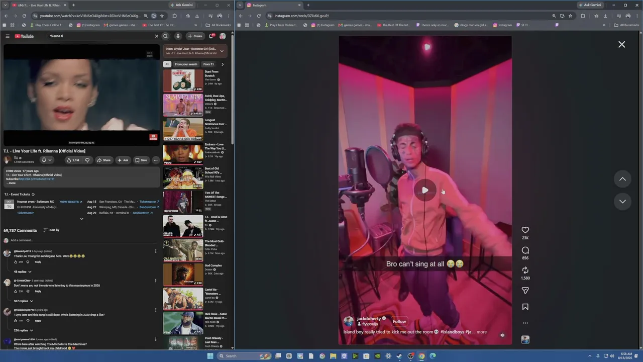Open the Windows Start menu
Screen dimensions: 643x362
(x=210, y=356)
